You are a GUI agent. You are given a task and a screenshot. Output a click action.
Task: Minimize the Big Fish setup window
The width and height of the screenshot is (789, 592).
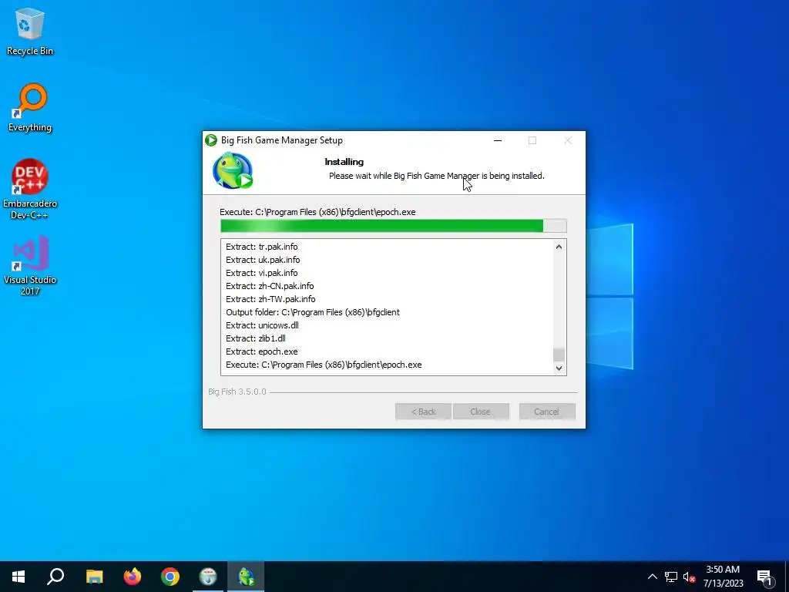pyautogui.click(x=498, y=140)
